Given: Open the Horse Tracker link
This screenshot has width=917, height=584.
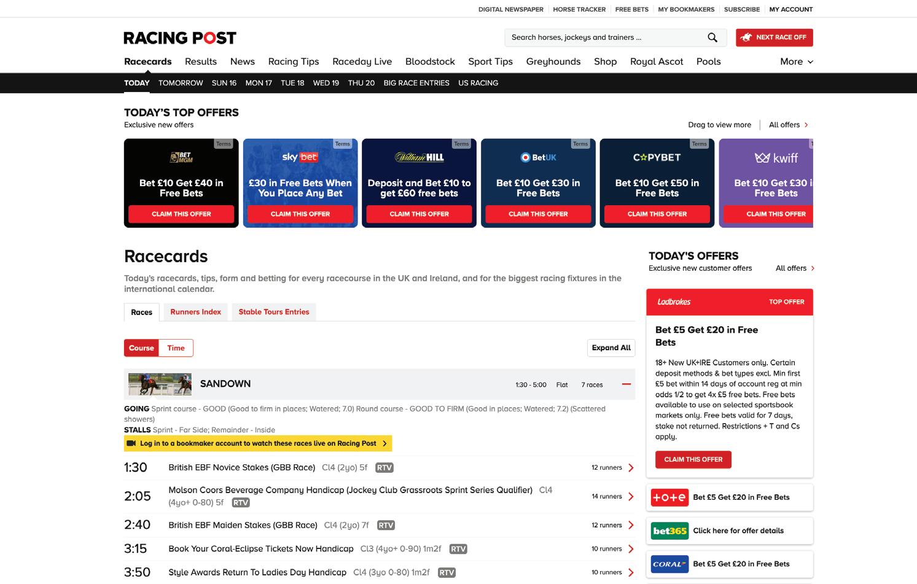Looking at the screenshot, I should [579, 9].
